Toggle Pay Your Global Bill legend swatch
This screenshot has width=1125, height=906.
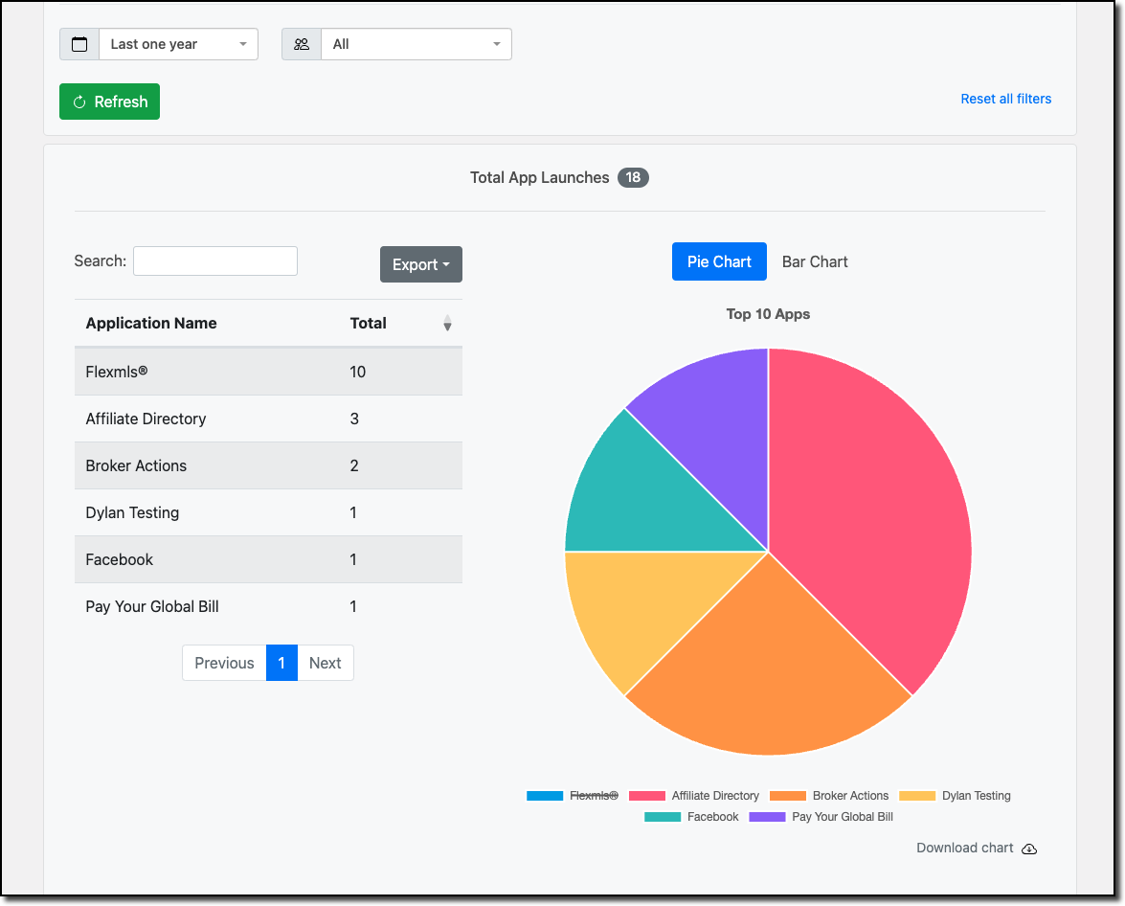pos(767,817)
